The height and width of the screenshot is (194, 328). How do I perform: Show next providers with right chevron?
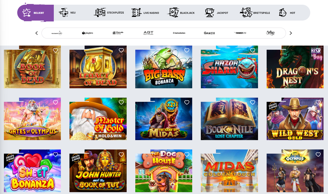291,33
